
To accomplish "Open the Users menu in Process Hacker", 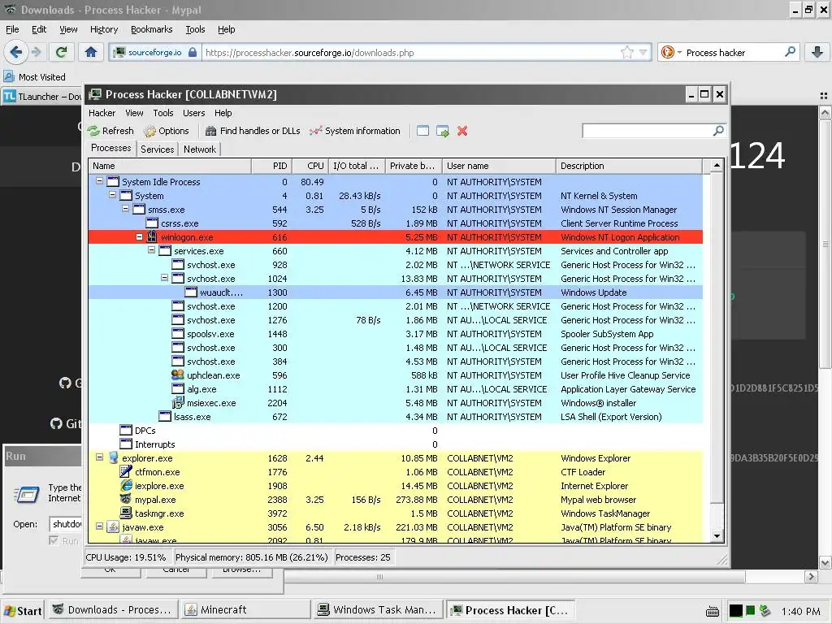I will (x=193, y=113).
